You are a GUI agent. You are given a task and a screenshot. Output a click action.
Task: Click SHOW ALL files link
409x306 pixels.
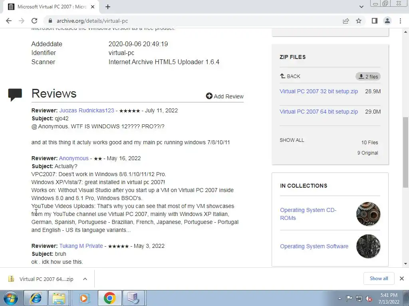pyautogui.click(x=292, y=140)
